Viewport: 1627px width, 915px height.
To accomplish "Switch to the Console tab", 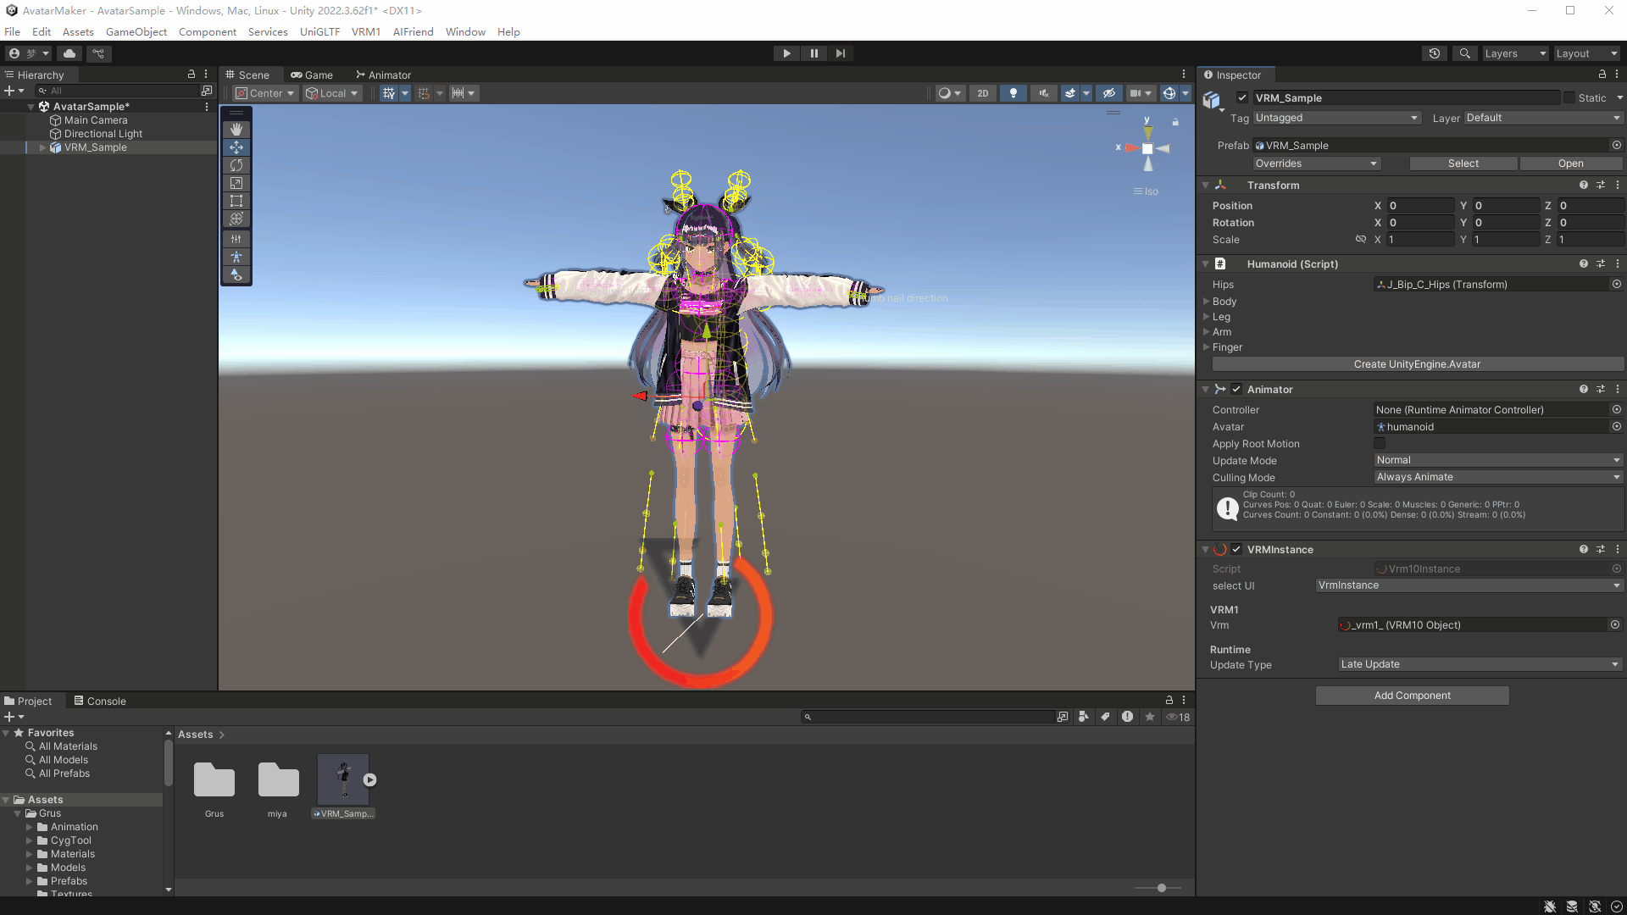I will click(100, 701).
